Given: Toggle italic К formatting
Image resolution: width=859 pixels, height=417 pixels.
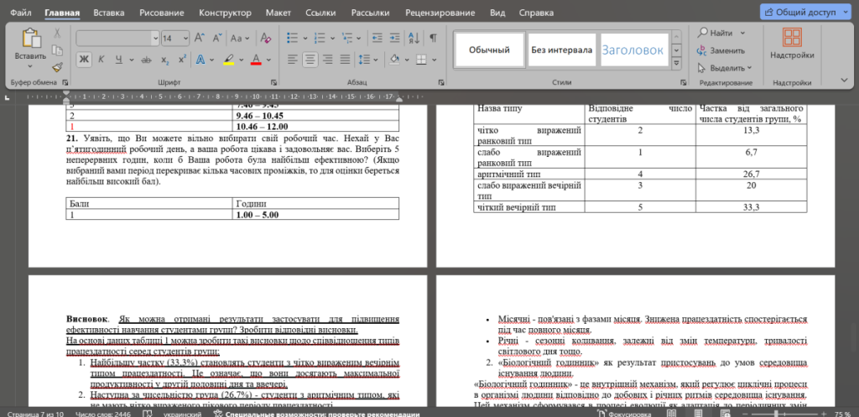Looking at the screenshot, I should point(102,59).
